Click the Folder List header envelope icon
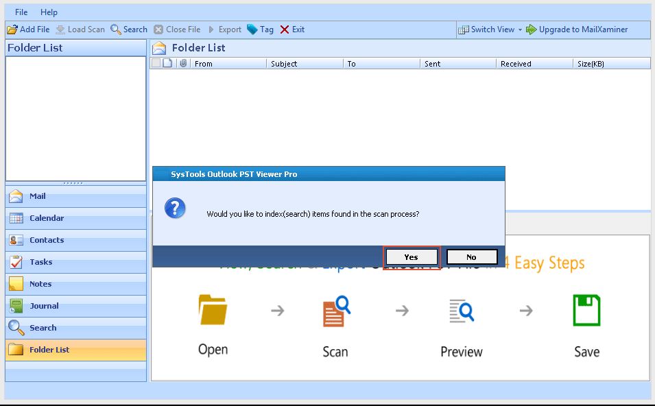 point(159,48)
